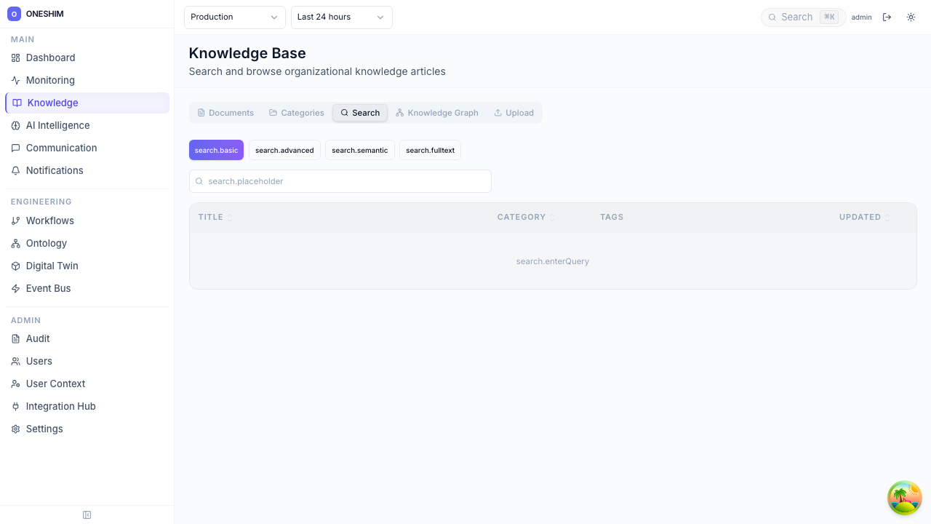Screen dimensions: 931x524
Task: Select search.semantic mode option
Action: pyautogui.click(x=359, y=150)
